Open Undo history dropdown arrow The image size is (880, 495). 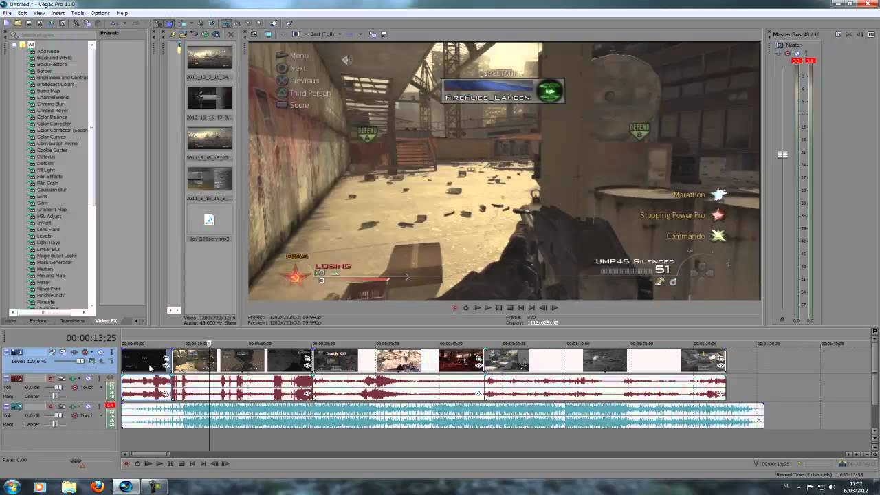click(124, 23)
